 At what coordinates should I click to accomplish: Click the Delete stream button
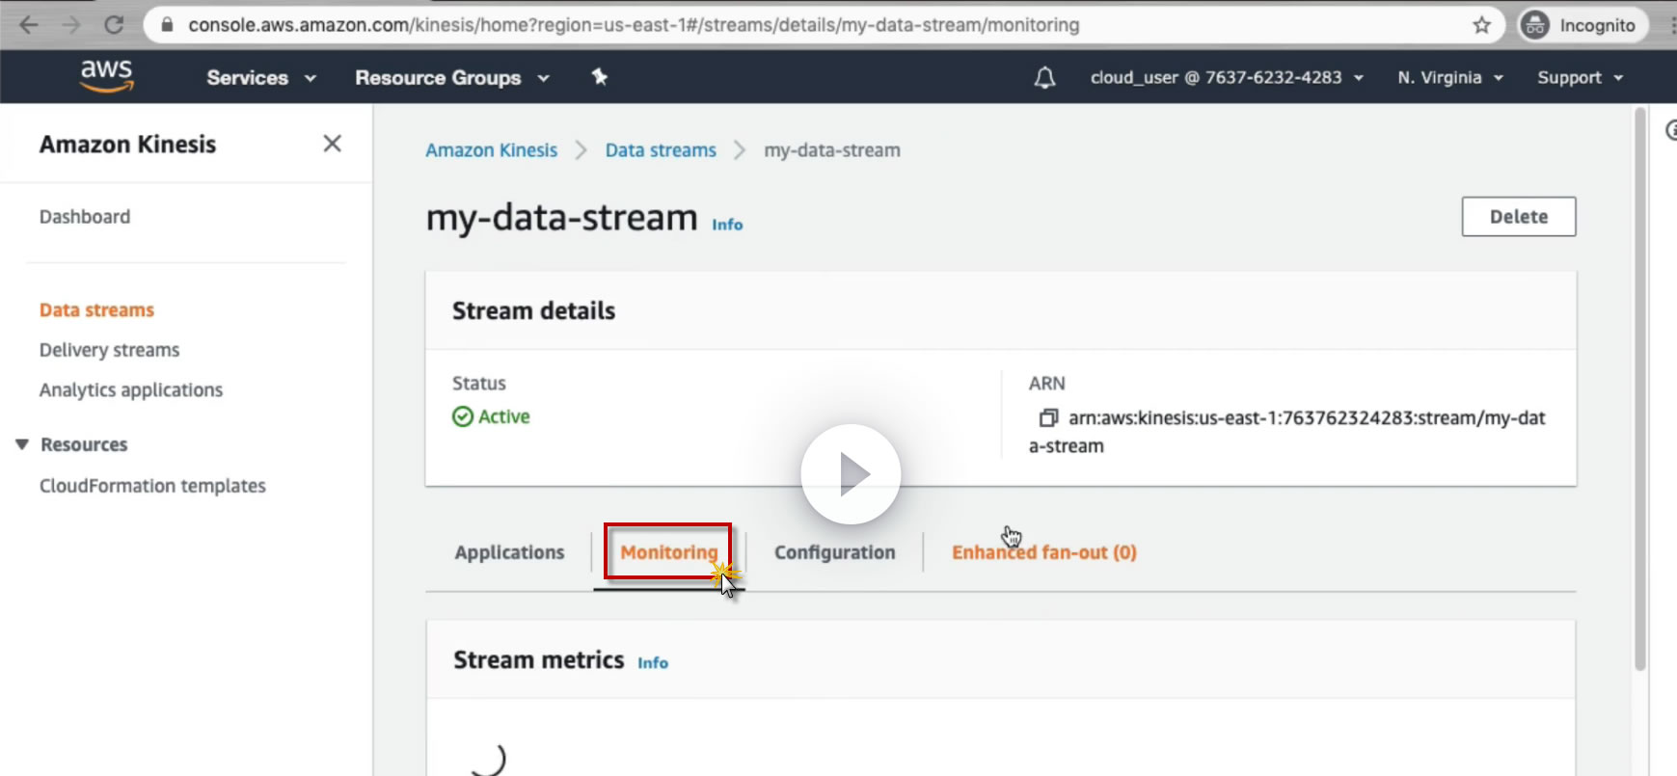click(1518, 217)
